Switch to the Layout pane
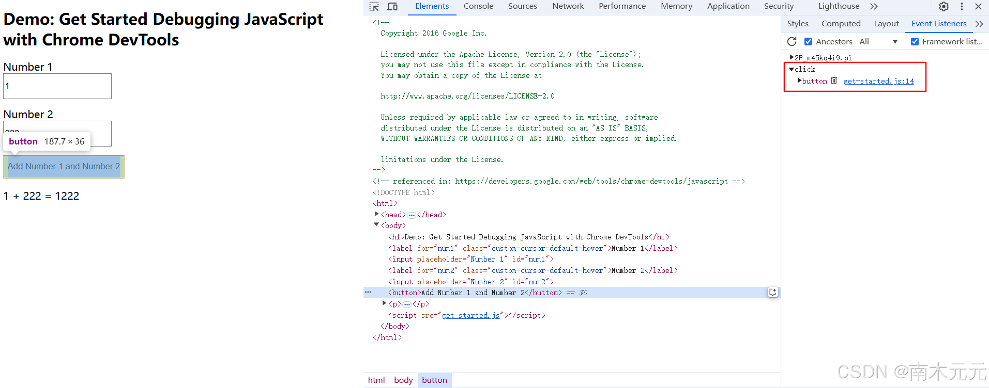The image size is (989, 388). pos(886,24)
